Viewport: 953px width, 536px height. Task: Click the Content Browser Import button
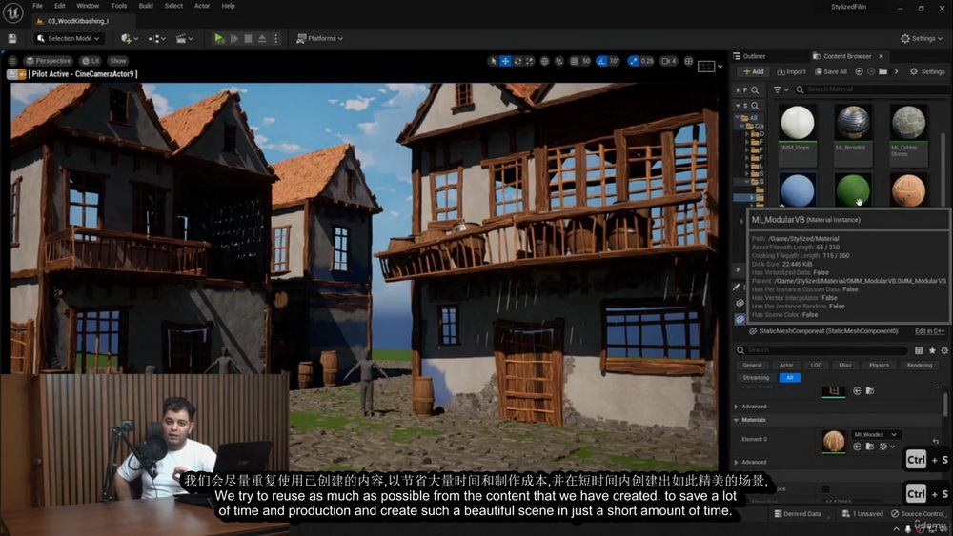pos(791,71)
